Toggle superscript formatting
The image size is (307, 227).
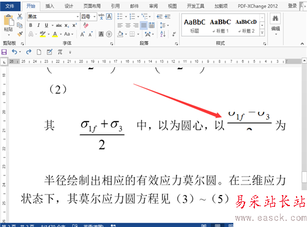pyautogui.click(x=74, y=25)
